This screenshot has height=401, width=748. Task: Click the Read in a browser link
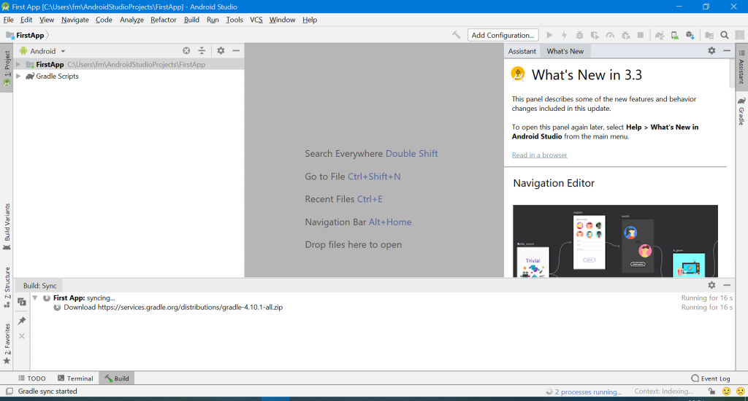click(x=540, y=155)
